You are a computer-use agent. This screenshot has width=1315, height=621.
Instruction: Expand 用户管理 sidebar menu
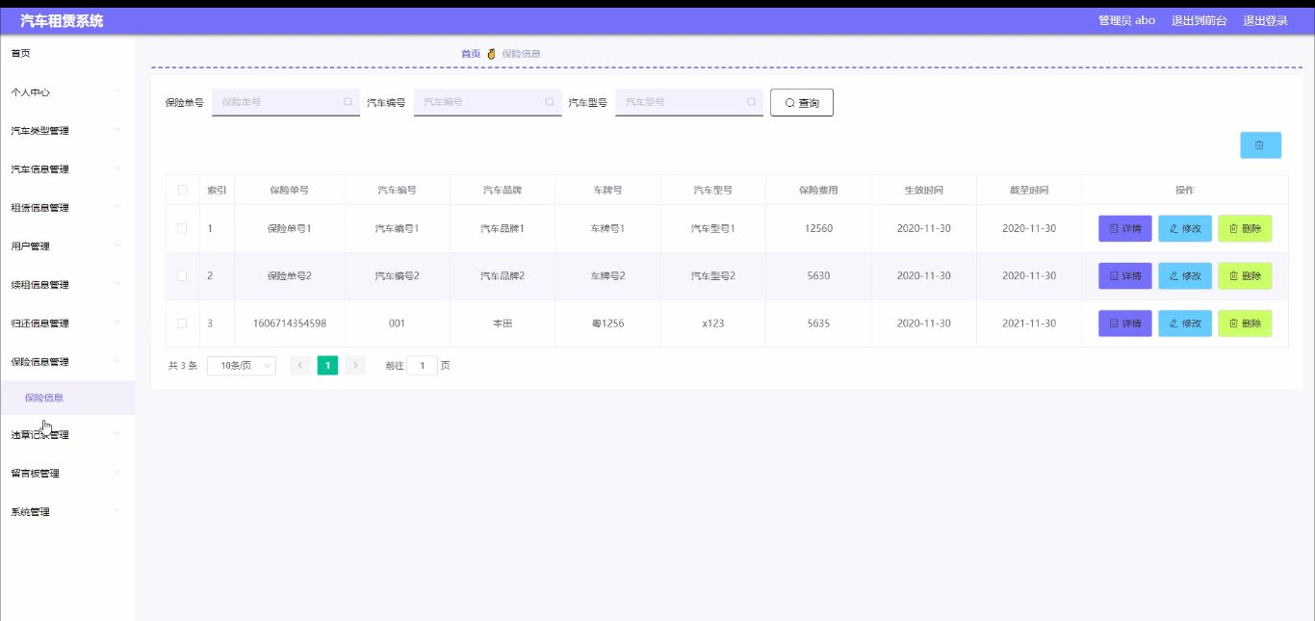[67, 246]
